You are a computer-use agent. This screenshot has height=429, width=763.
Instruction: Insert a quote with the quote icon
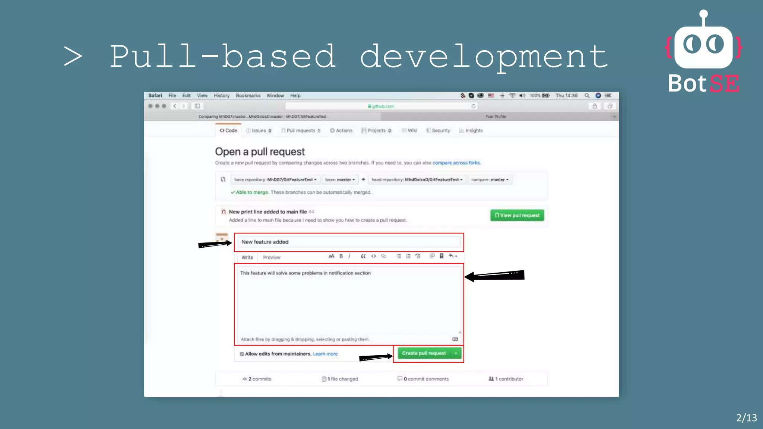click(x=363, y=256)
